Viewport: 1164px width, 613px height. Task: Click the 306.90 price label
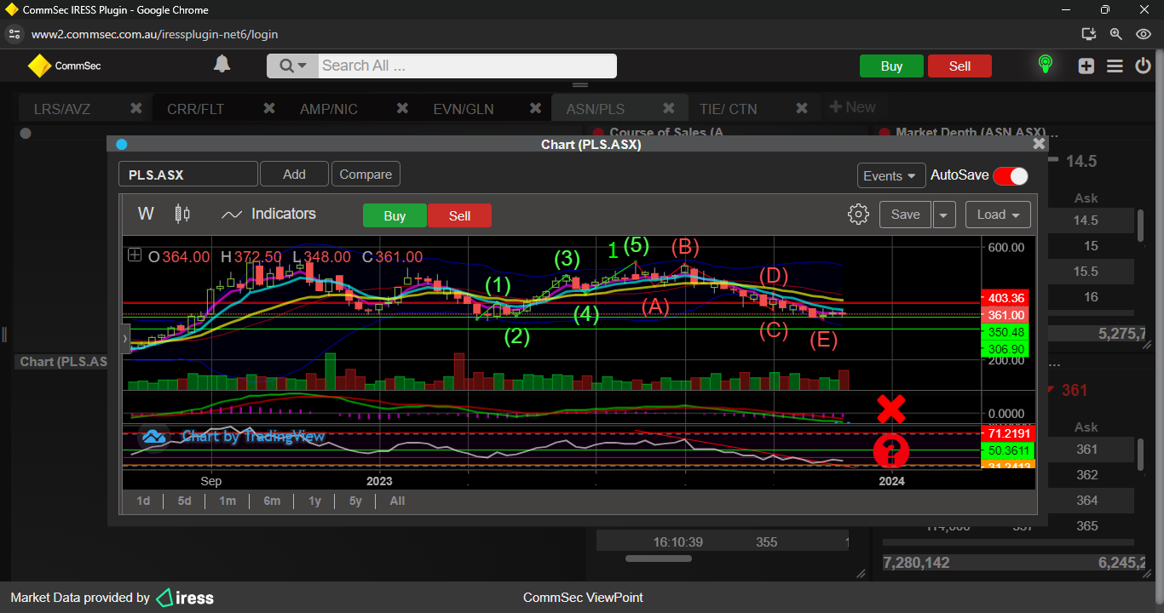(x=1006, y=349)
